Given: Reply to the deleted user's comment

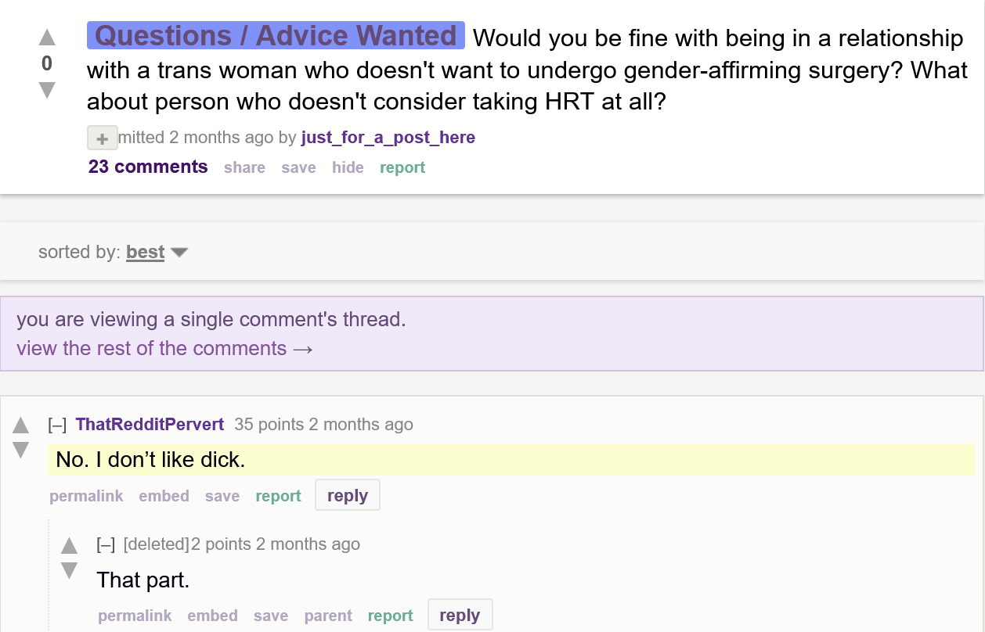Looking at the screenshot, I should point(460,615).
